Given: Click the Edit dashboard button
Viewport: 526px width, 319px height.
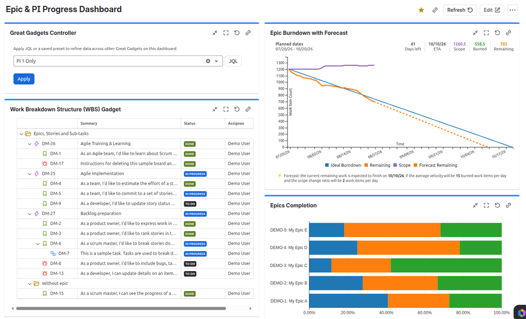Looking at the screenshot, I should [x=492, y=10].
